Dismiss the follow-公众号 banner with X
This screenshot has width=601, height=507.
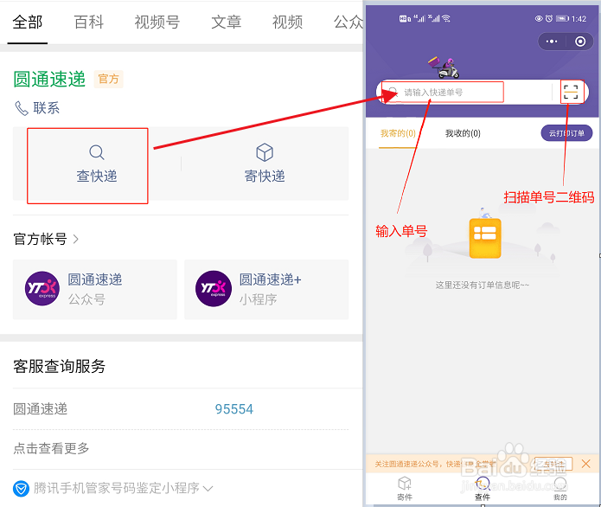click(586, 464)
